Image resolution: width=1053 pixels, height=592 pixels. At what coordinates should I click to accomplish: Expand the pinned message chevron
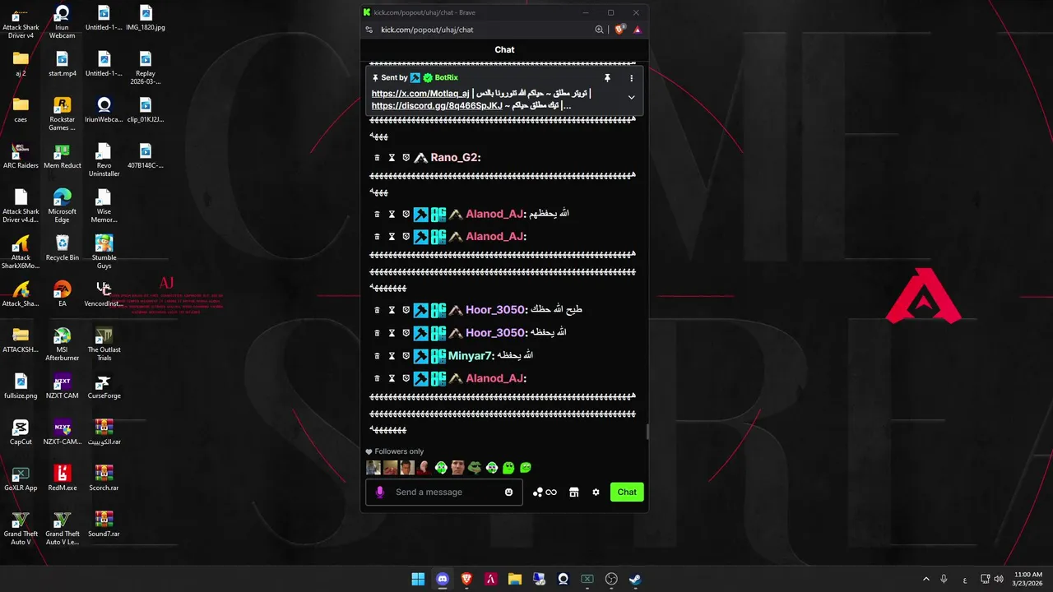[631, 97]
